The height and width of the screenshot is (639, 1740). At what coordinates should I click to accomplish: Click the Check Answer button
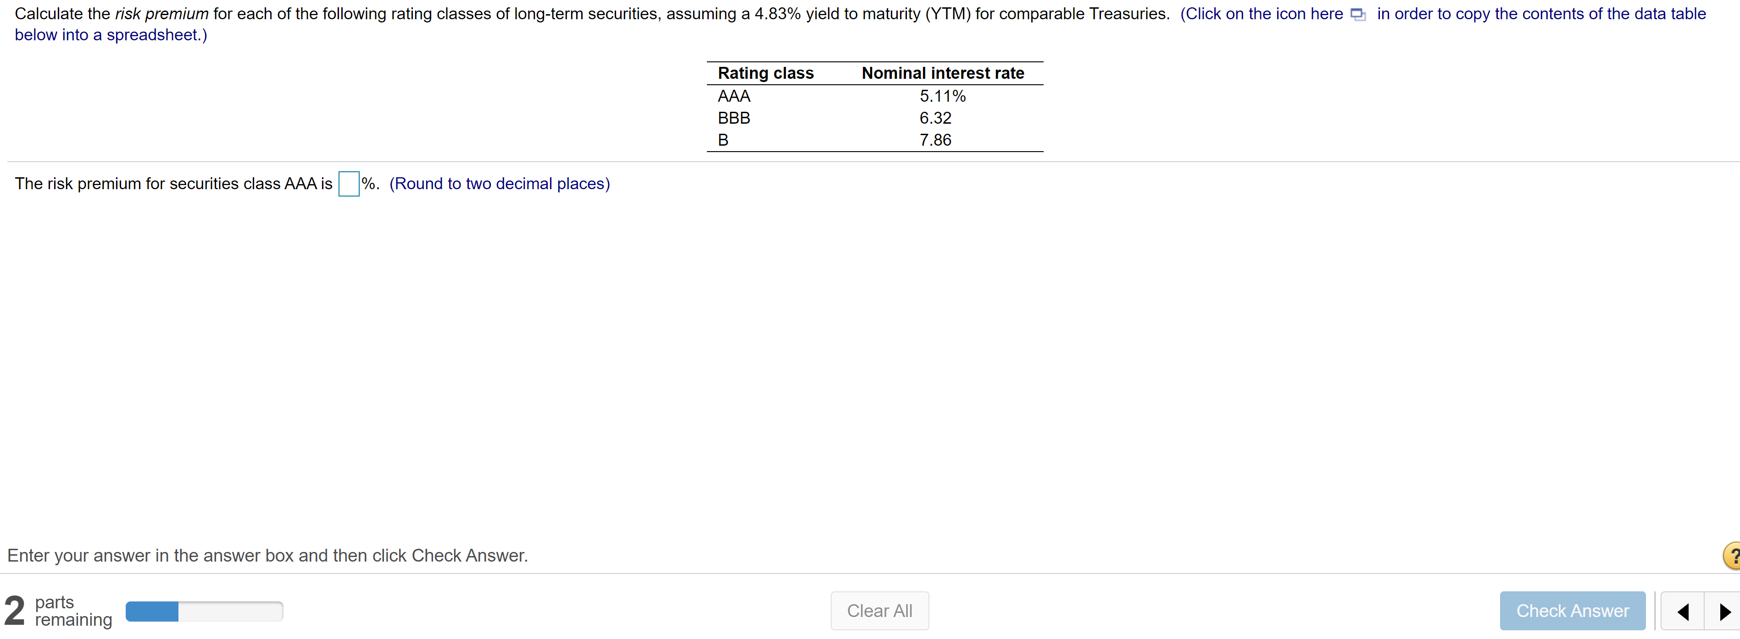click(x=1572, y=611)
